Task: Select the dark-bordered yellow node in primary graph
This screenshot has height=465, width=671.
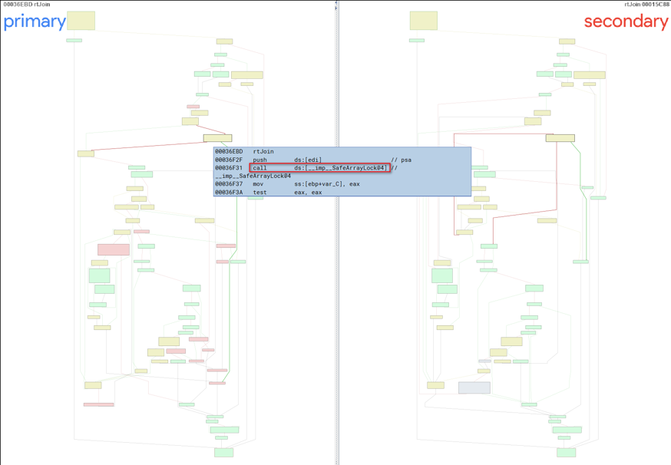Action: (x=217, y=138)
